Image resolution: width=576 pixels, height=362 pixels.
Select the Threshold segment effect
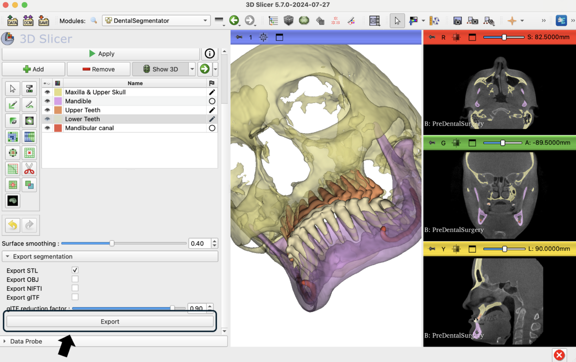click(29, 88)
